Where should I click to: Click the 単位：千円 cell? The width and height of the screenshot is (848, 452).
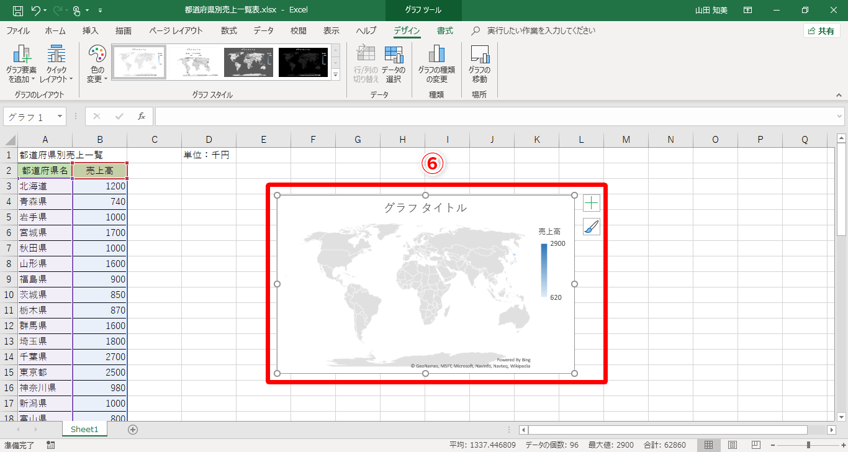point(209,155)
